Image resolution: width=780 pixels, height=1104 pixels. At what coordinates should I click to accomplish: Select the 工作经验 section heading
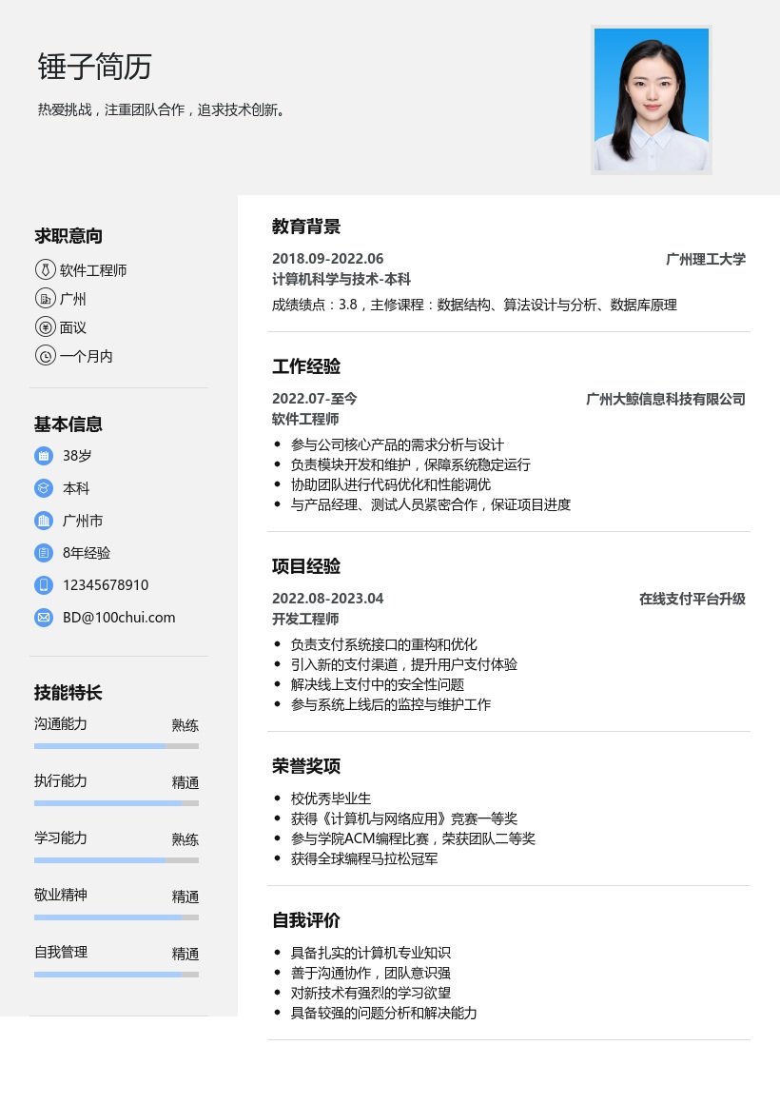pyautogui.click(x=306, y=366)
